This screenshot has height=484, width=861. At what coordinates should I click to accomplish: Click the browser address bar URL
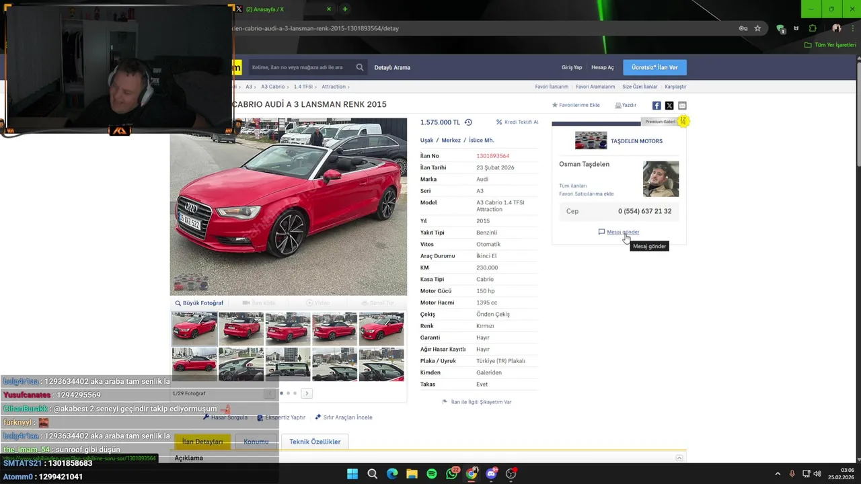coord(315,28)
